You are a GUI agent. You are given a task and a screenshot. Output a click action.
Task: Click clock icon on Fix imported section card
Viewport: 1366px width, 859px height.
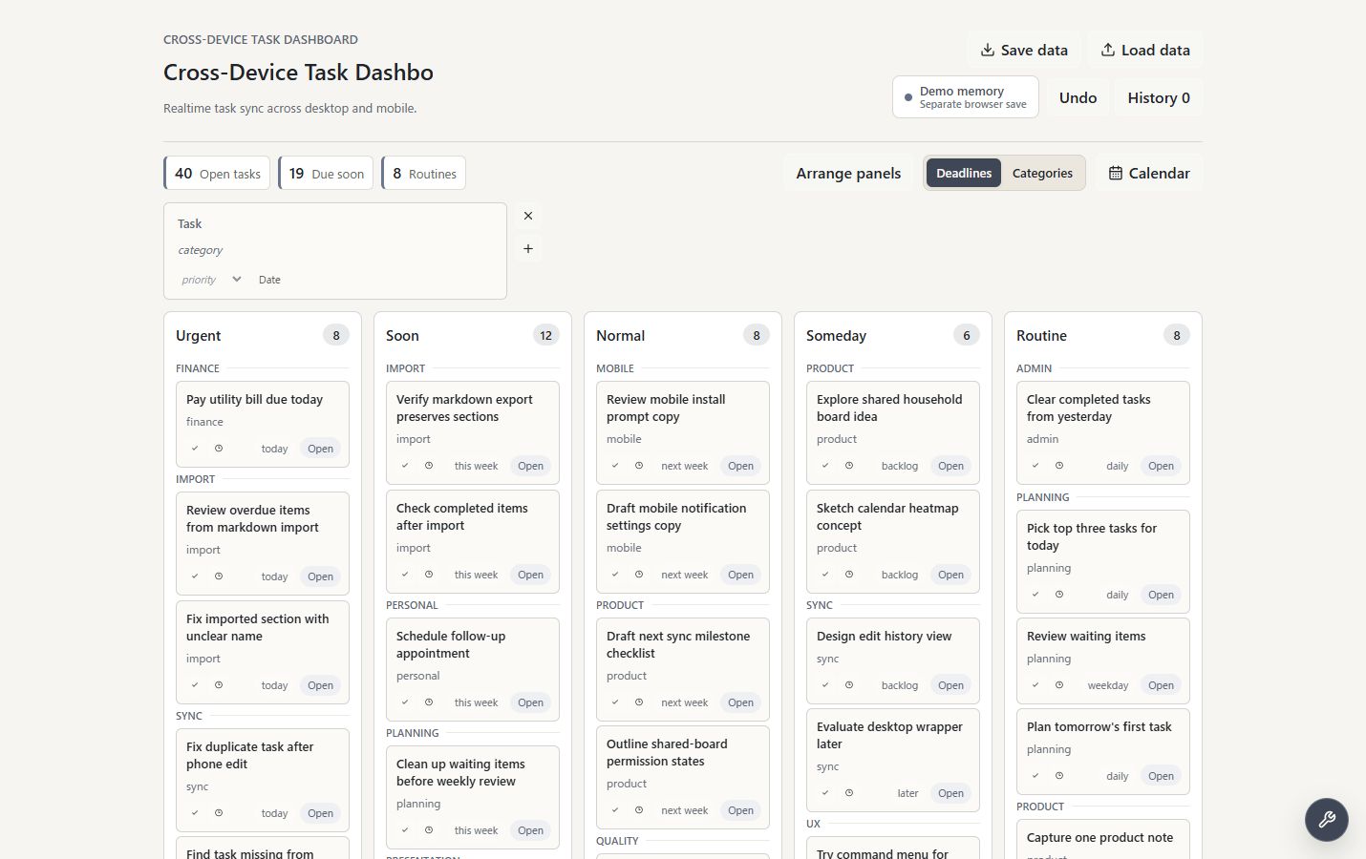pyautogui.click(x=219, y=685)
